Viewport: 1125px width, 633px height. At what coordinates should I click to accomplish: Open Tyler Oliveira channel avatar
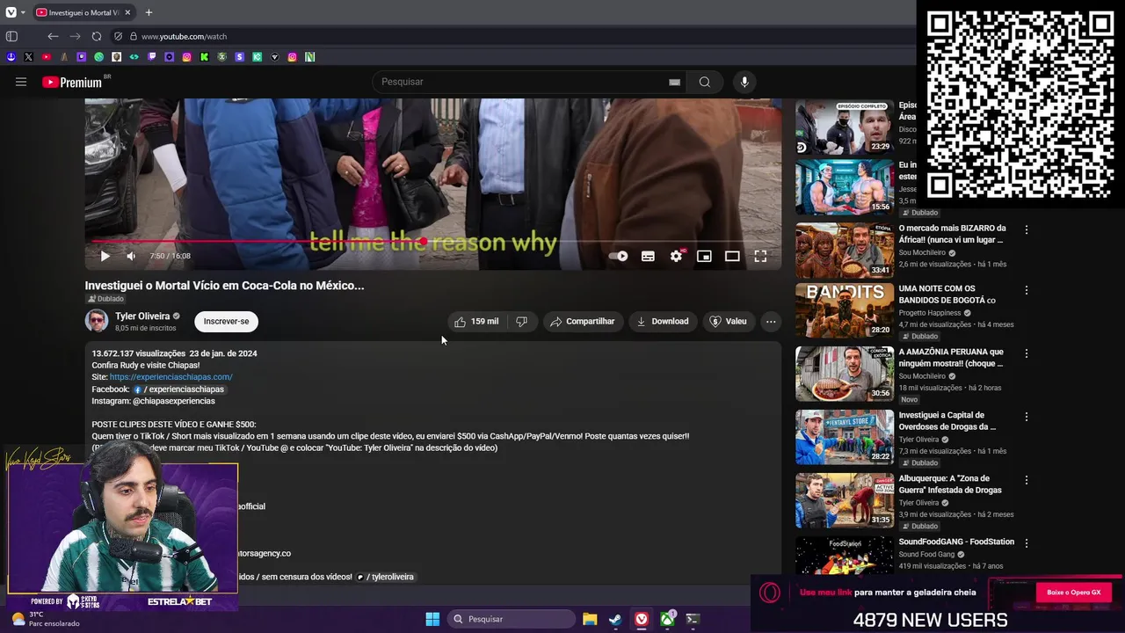(97, 321)
